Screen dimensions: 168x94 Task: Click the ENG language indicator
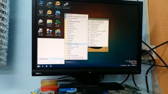129,66
